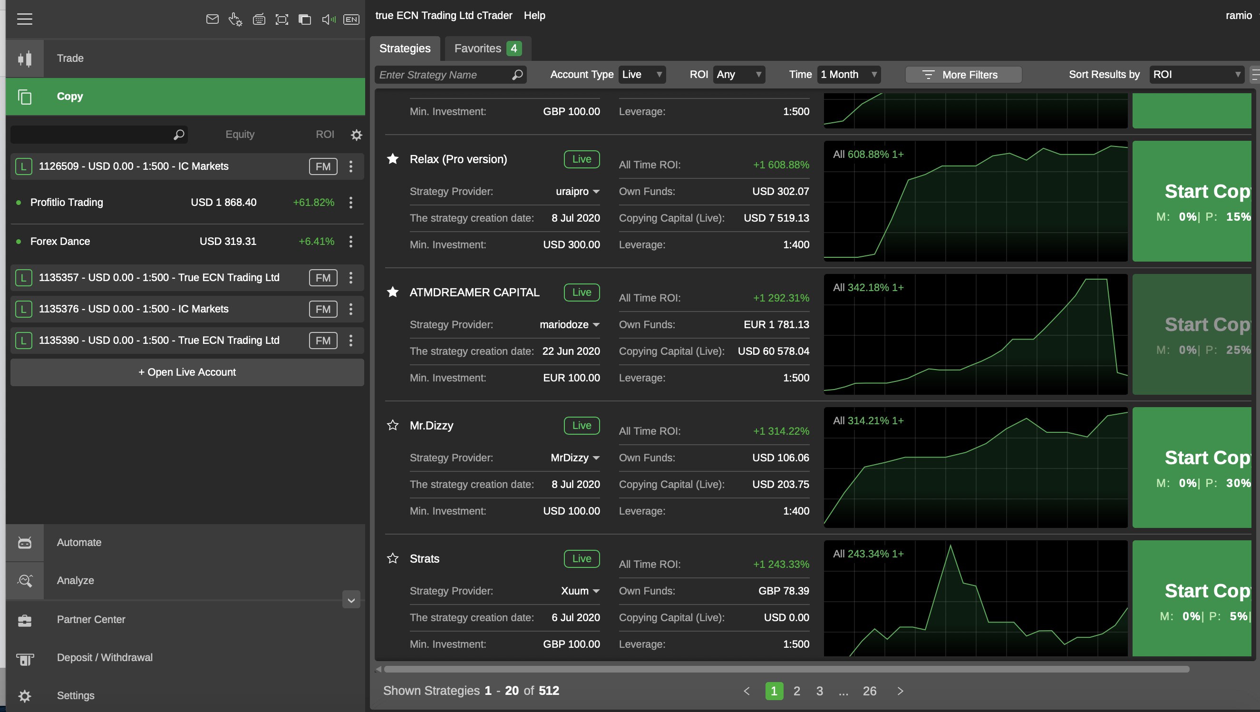Toggle favorite star for Strats strategy
The image size is (1260, 712).
(393, 558)
